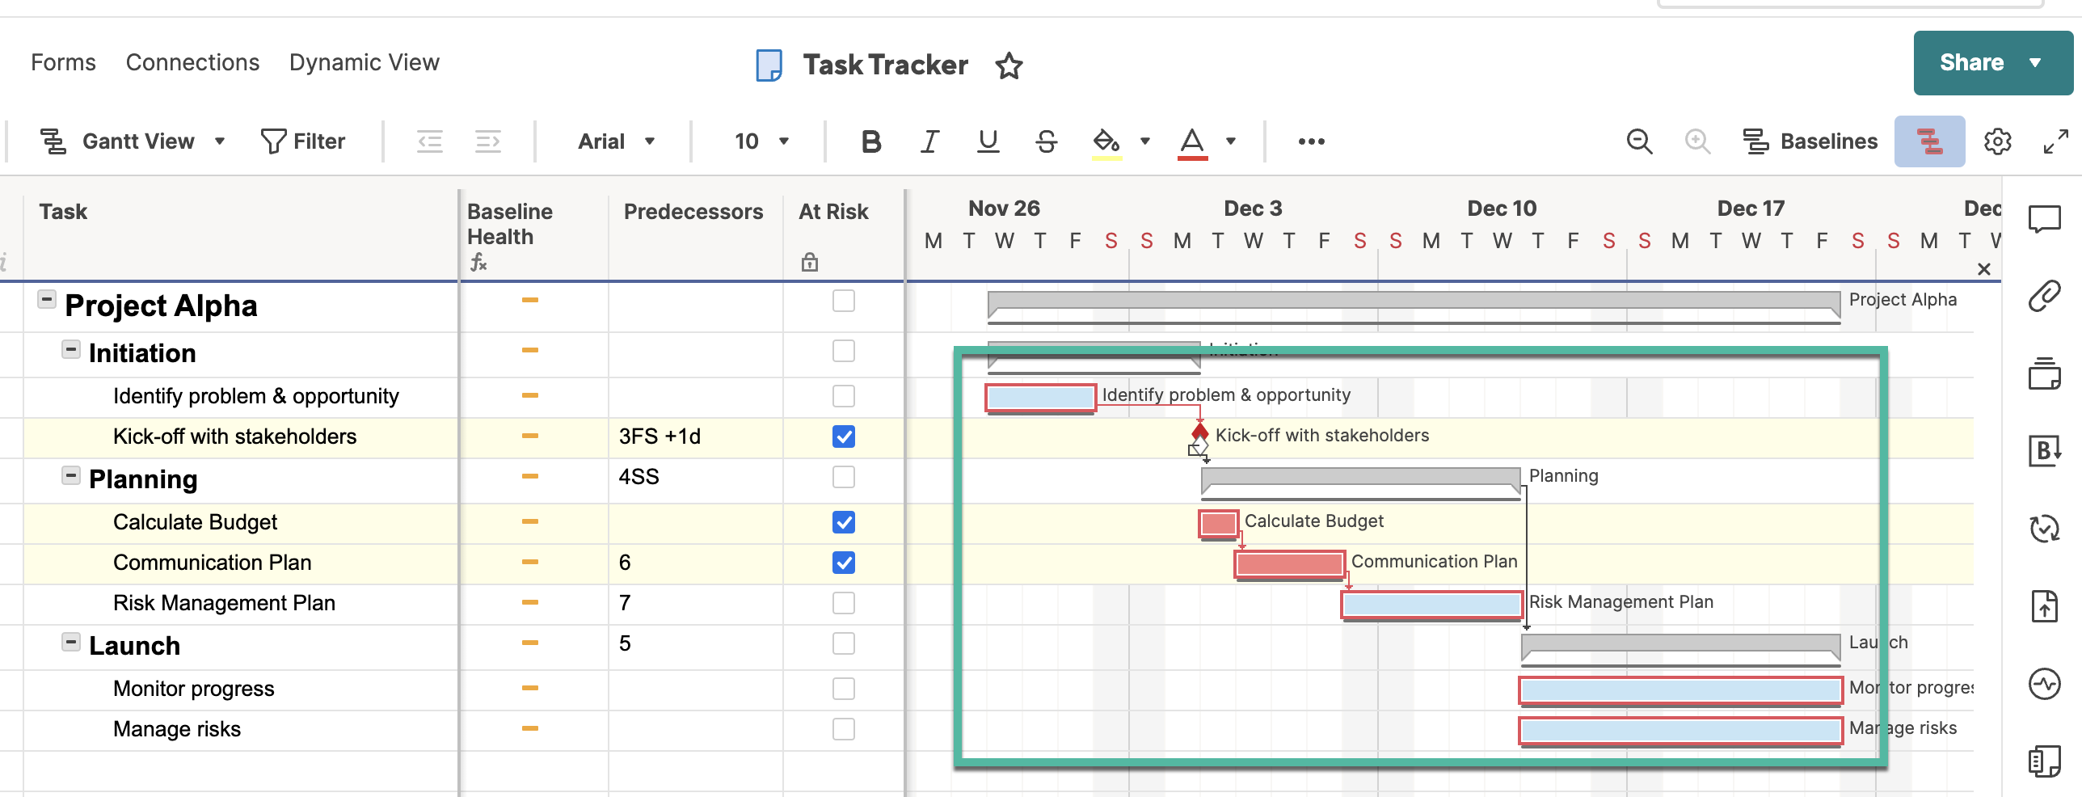Toggle italic formatting
The height and width of the screenshot is (797, 2082).
[929, 141]
